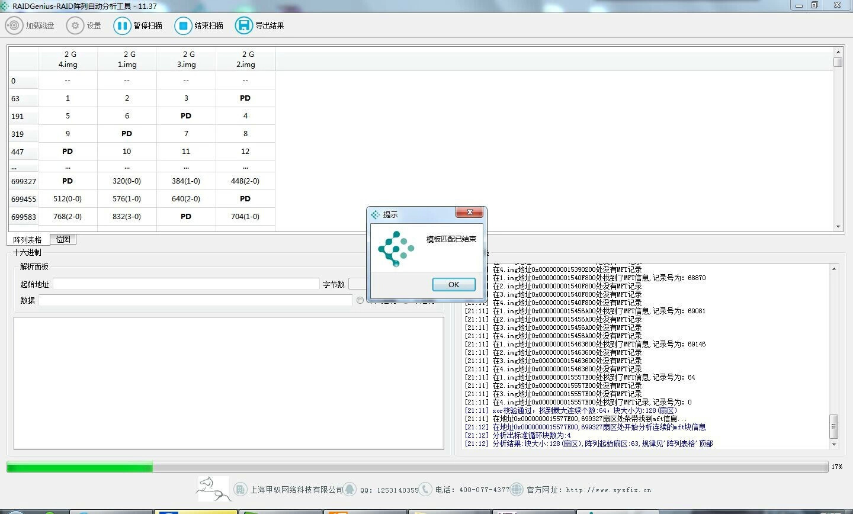Select row header 63
The height and width of the screenshot is (514, 853).
point(24,98)
